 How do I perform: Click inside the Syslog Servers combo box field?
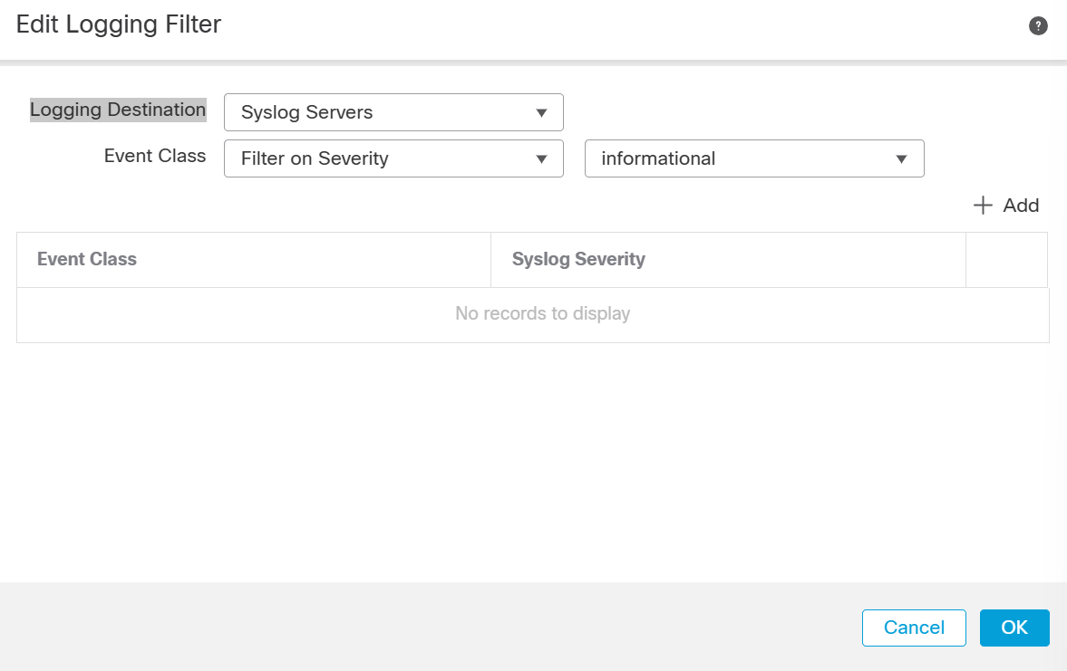coord(363,112)
